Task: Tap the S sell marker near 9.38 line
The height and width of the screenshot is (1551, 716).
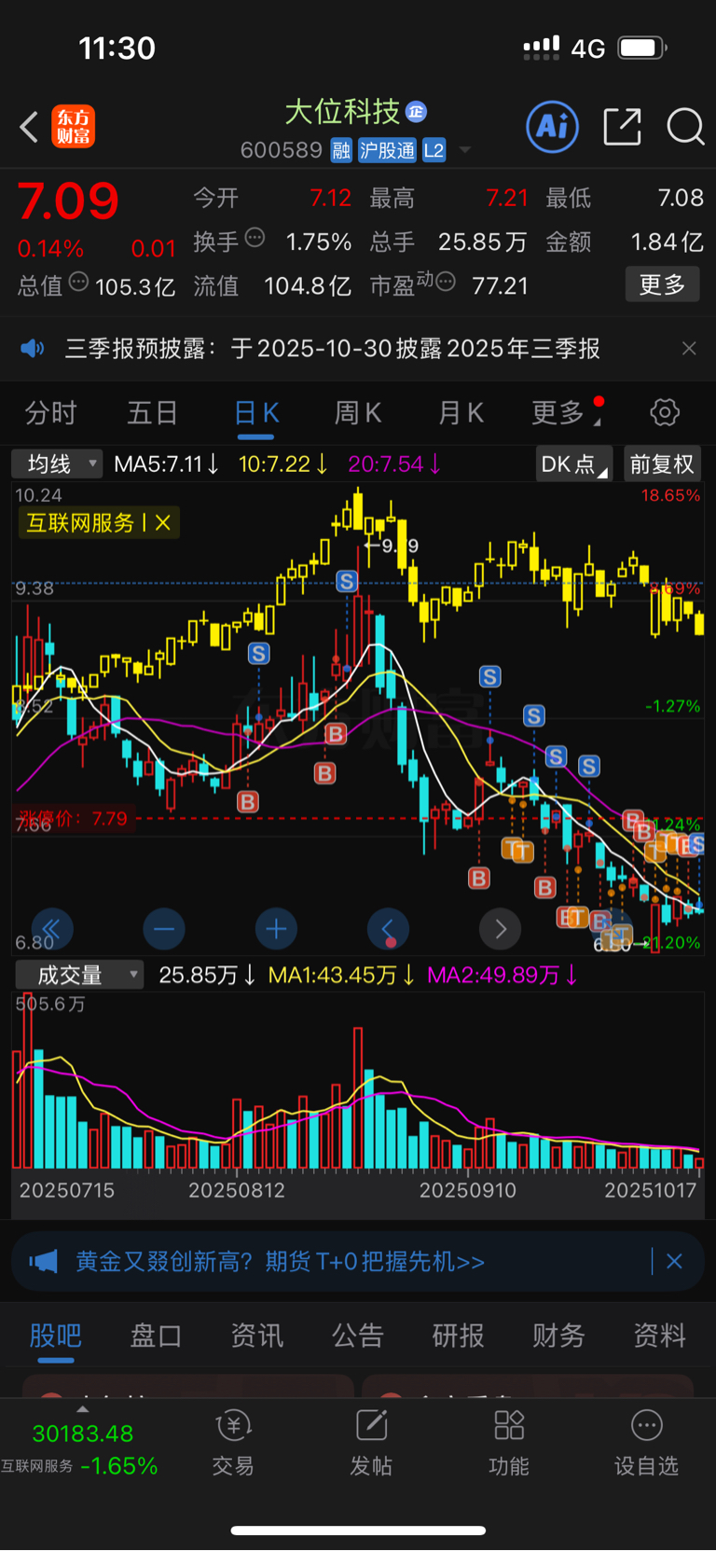Action: point(347,582)
